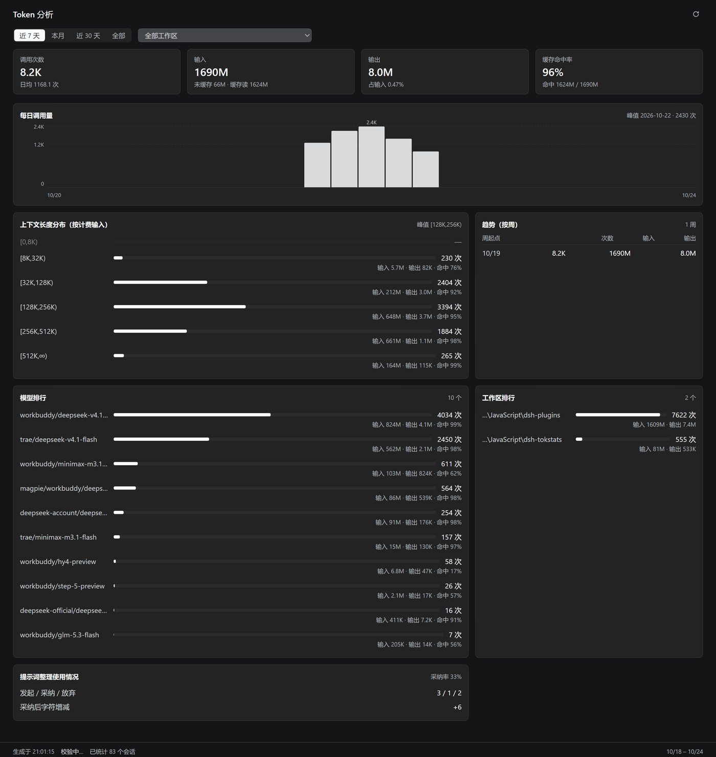Click the 10/18 – 10/24 date range
Viewport: 716px width, 757px height.
(684, 751)
